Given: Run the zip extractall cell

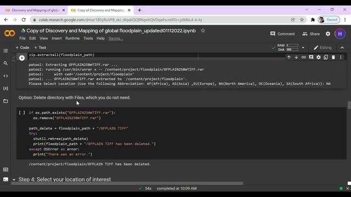Looking at the screenshot, I should click(22, 58).
